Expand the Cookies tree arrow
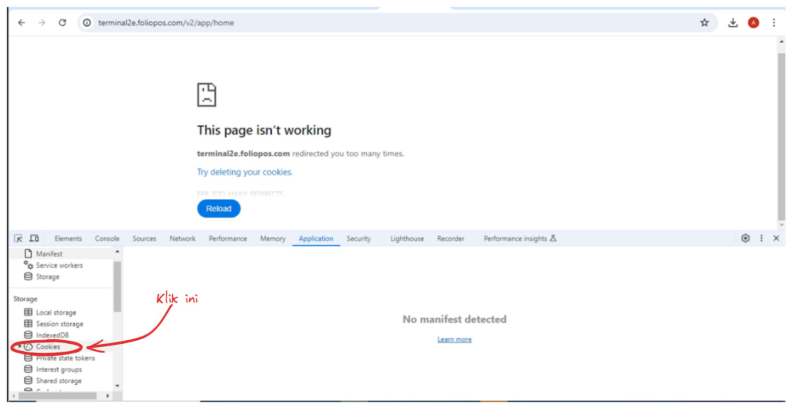The width and height of the screenshot is (792, 409). 20,346
